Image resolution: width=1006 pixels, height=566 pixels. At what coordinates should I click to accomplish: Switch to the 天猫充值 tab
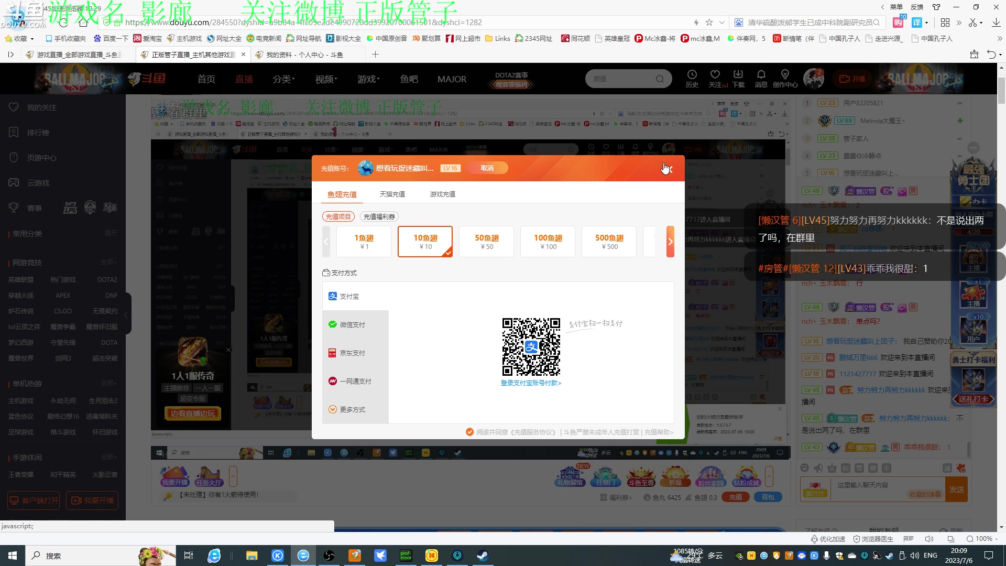392,194
